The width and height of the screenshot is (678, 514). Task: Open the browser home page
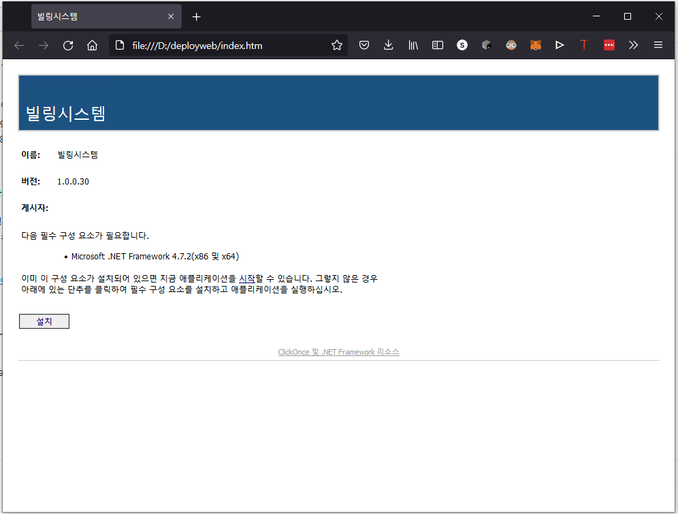[92, 46]
